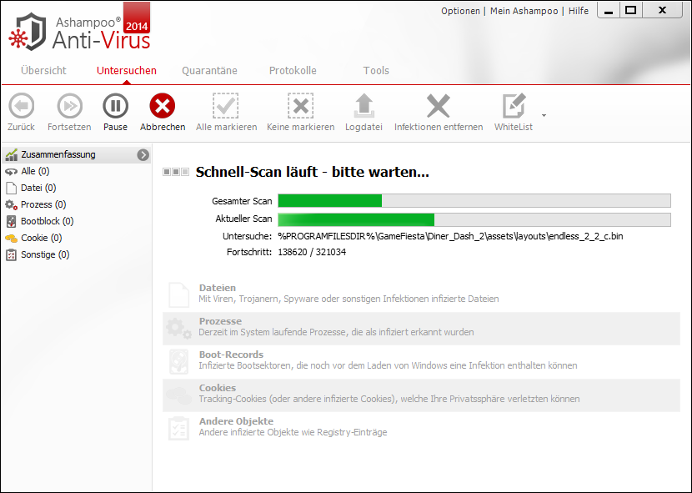
Task: Select Alle markieren checkmark icon
Action: click(226, 106)
